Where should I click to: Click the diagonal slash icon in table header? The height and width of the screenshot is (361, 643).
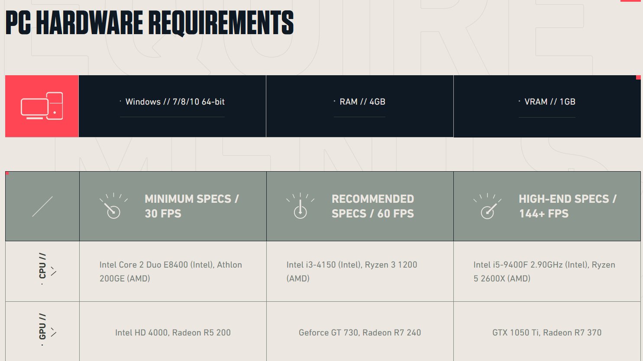42,206
